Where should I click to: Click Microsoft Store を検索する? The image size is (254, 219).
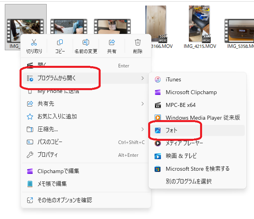pos(197,169)
